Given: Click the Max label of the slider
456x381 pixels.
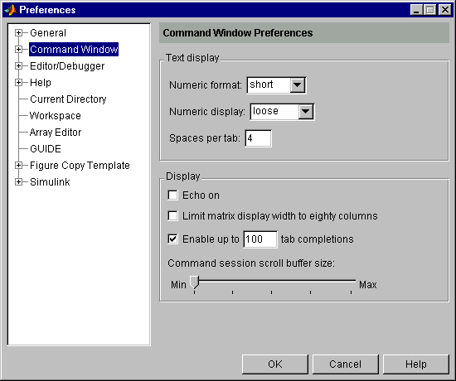Looking at the screenshot, I should (368, 285).
